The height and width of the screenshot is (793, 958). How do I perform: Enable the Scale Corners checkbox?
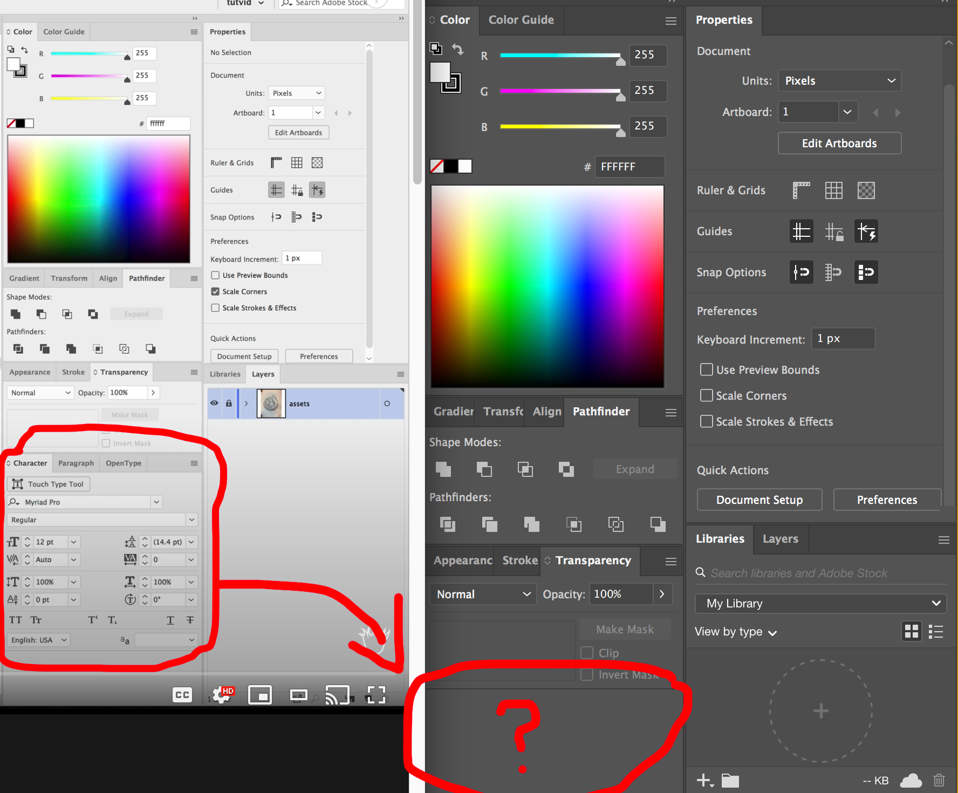(706, 395)
